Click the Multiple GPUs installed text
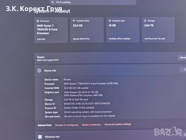This screenshot has width=186, height=140. pos(119,39)
